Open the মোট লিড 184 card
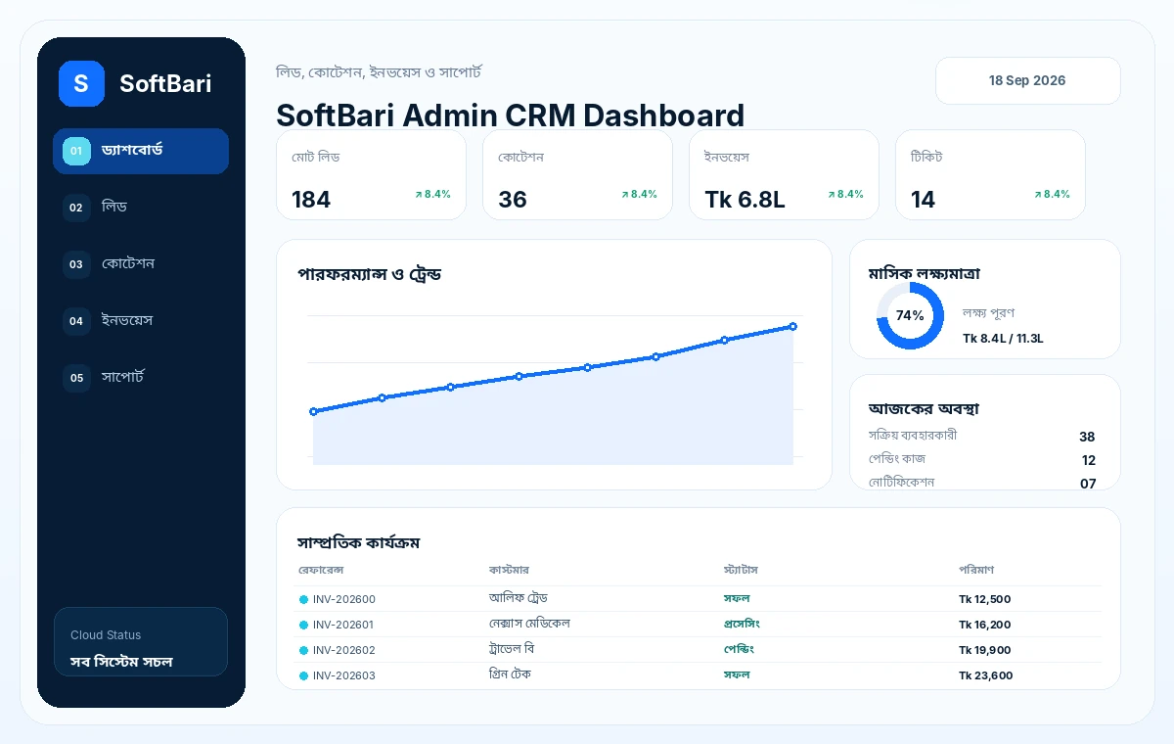1174x744 pixels. (371, 174)
